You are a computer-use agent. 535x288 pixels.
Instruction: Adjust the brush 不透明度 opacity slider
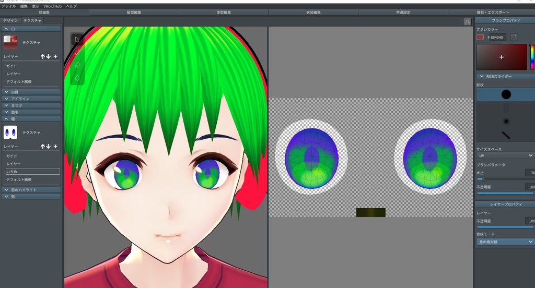click(x=506, y=193)
